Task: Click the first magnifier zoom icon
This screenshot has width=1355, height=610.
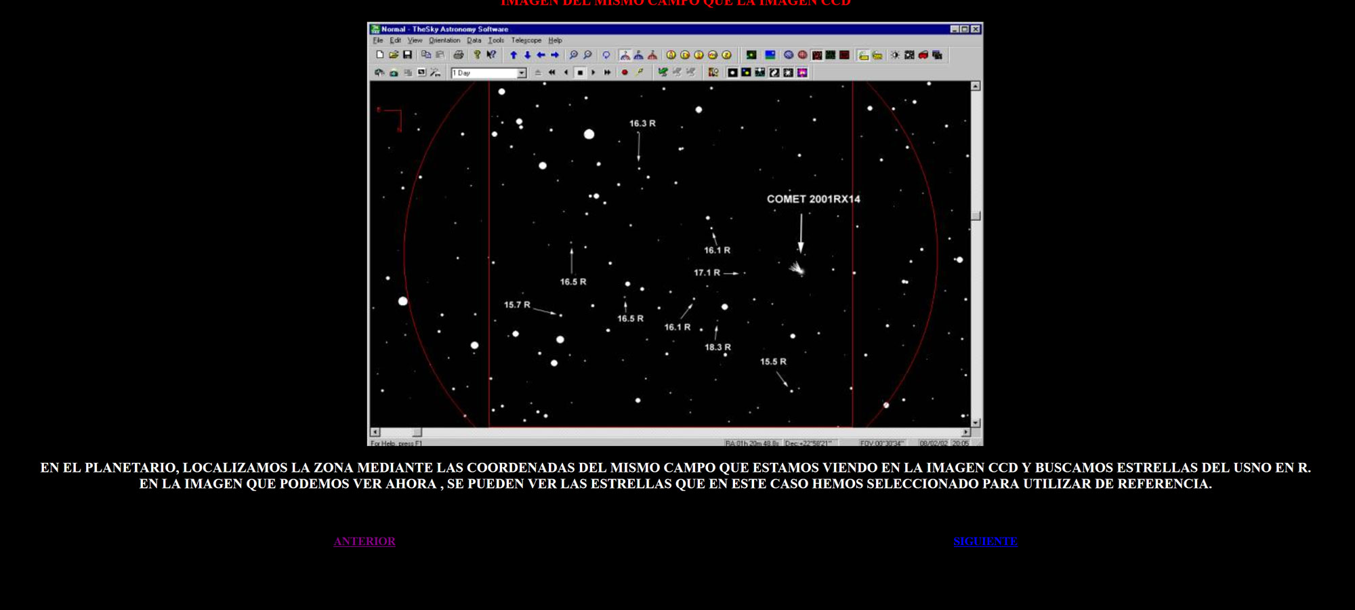Action: pos(573,55)
